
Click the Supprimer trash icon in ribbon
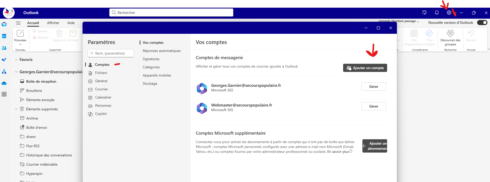click(59, 33)
